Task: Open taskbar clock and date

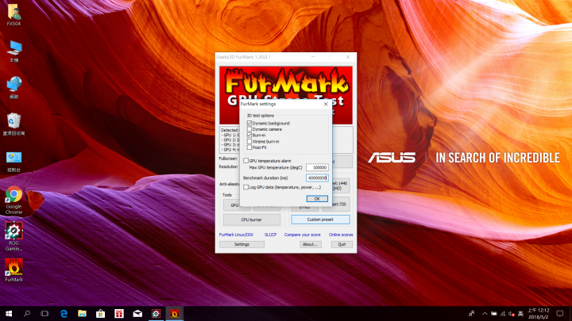Action: (539, 313)
